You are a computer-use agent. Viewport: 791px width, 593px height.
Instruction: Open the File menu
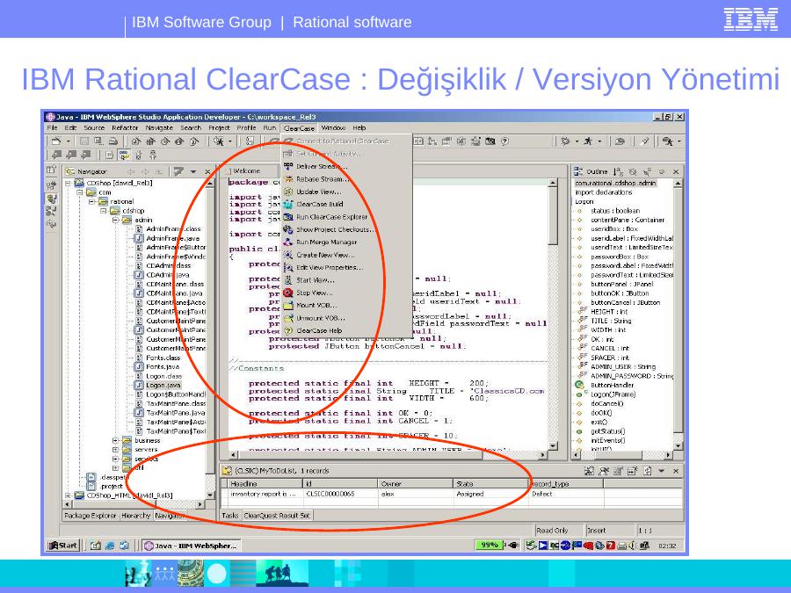pos(53,128)
